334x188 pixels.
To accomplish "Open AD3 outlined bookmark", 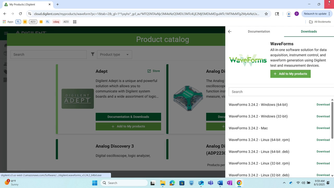I will (x=33, y=22).
